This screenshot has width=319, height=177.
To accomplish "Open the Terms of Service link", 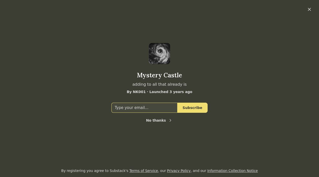I will 144,171.
